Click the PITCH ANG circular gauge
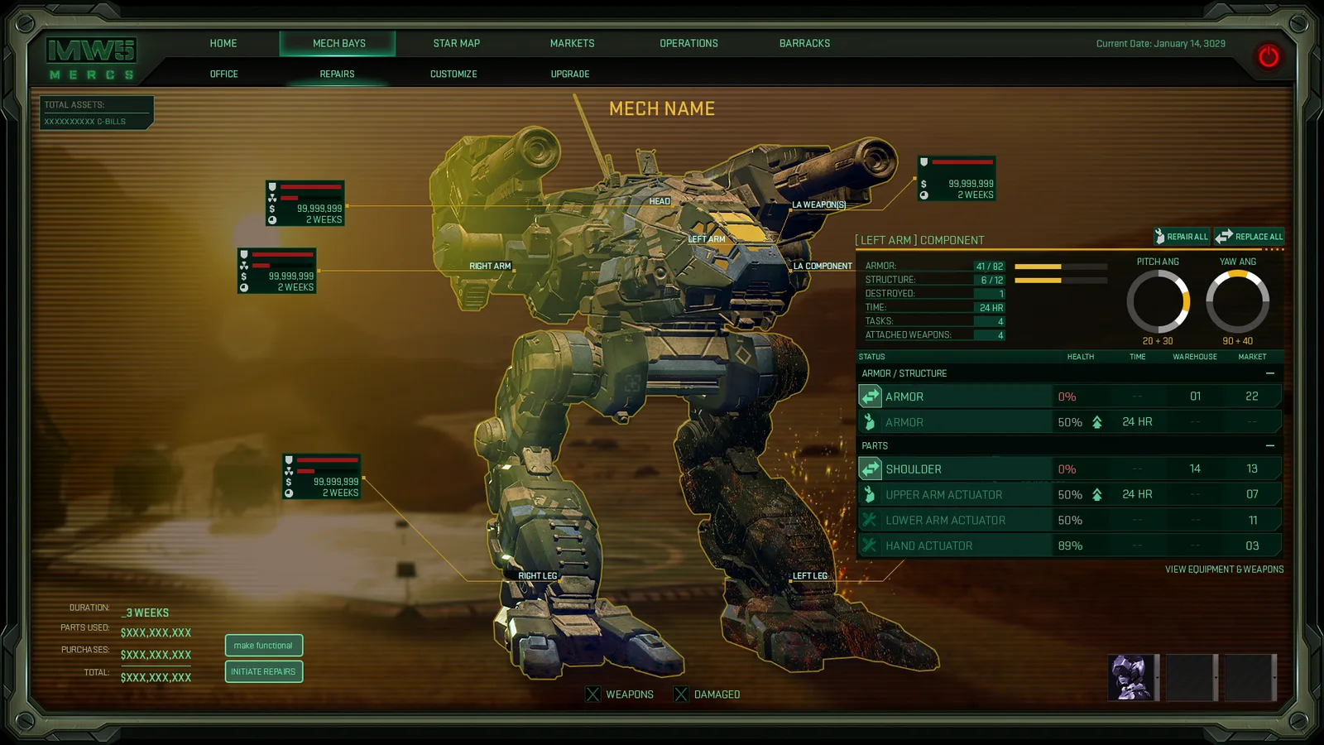The height and width of the screenshot is (745, 1324). [1158, 301]
